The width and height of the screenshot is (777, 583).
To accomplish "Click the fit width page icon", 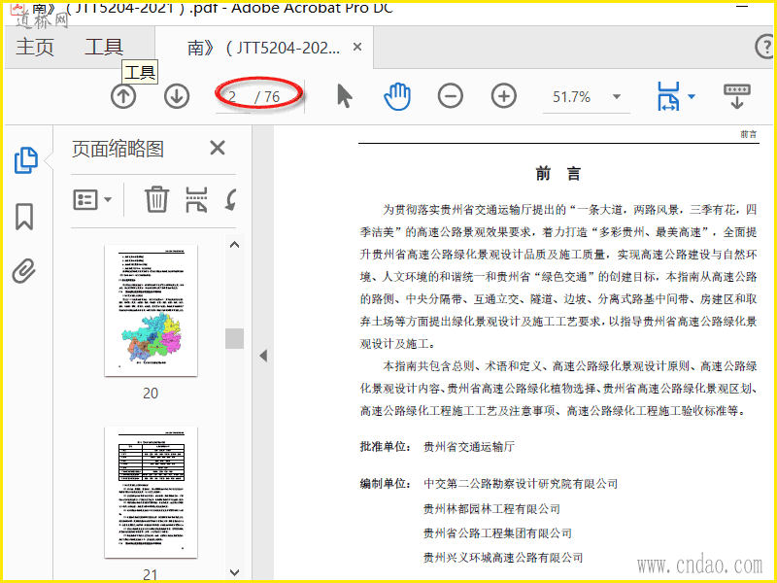I will click(x=668, y=96).
